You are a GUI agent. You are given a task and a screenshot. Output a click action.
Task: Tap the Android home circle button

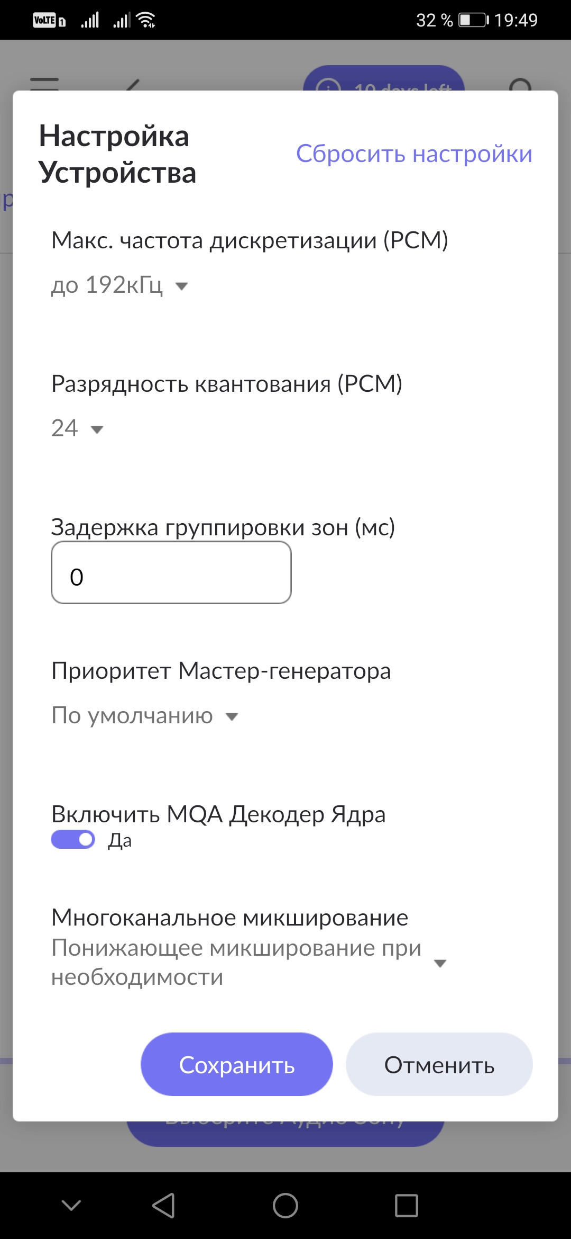click(x=285, y=1206)
